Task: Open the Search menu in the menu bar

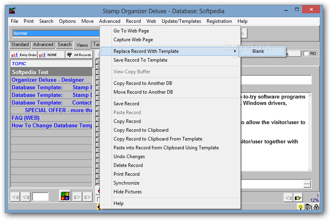Action: (46, 21)
